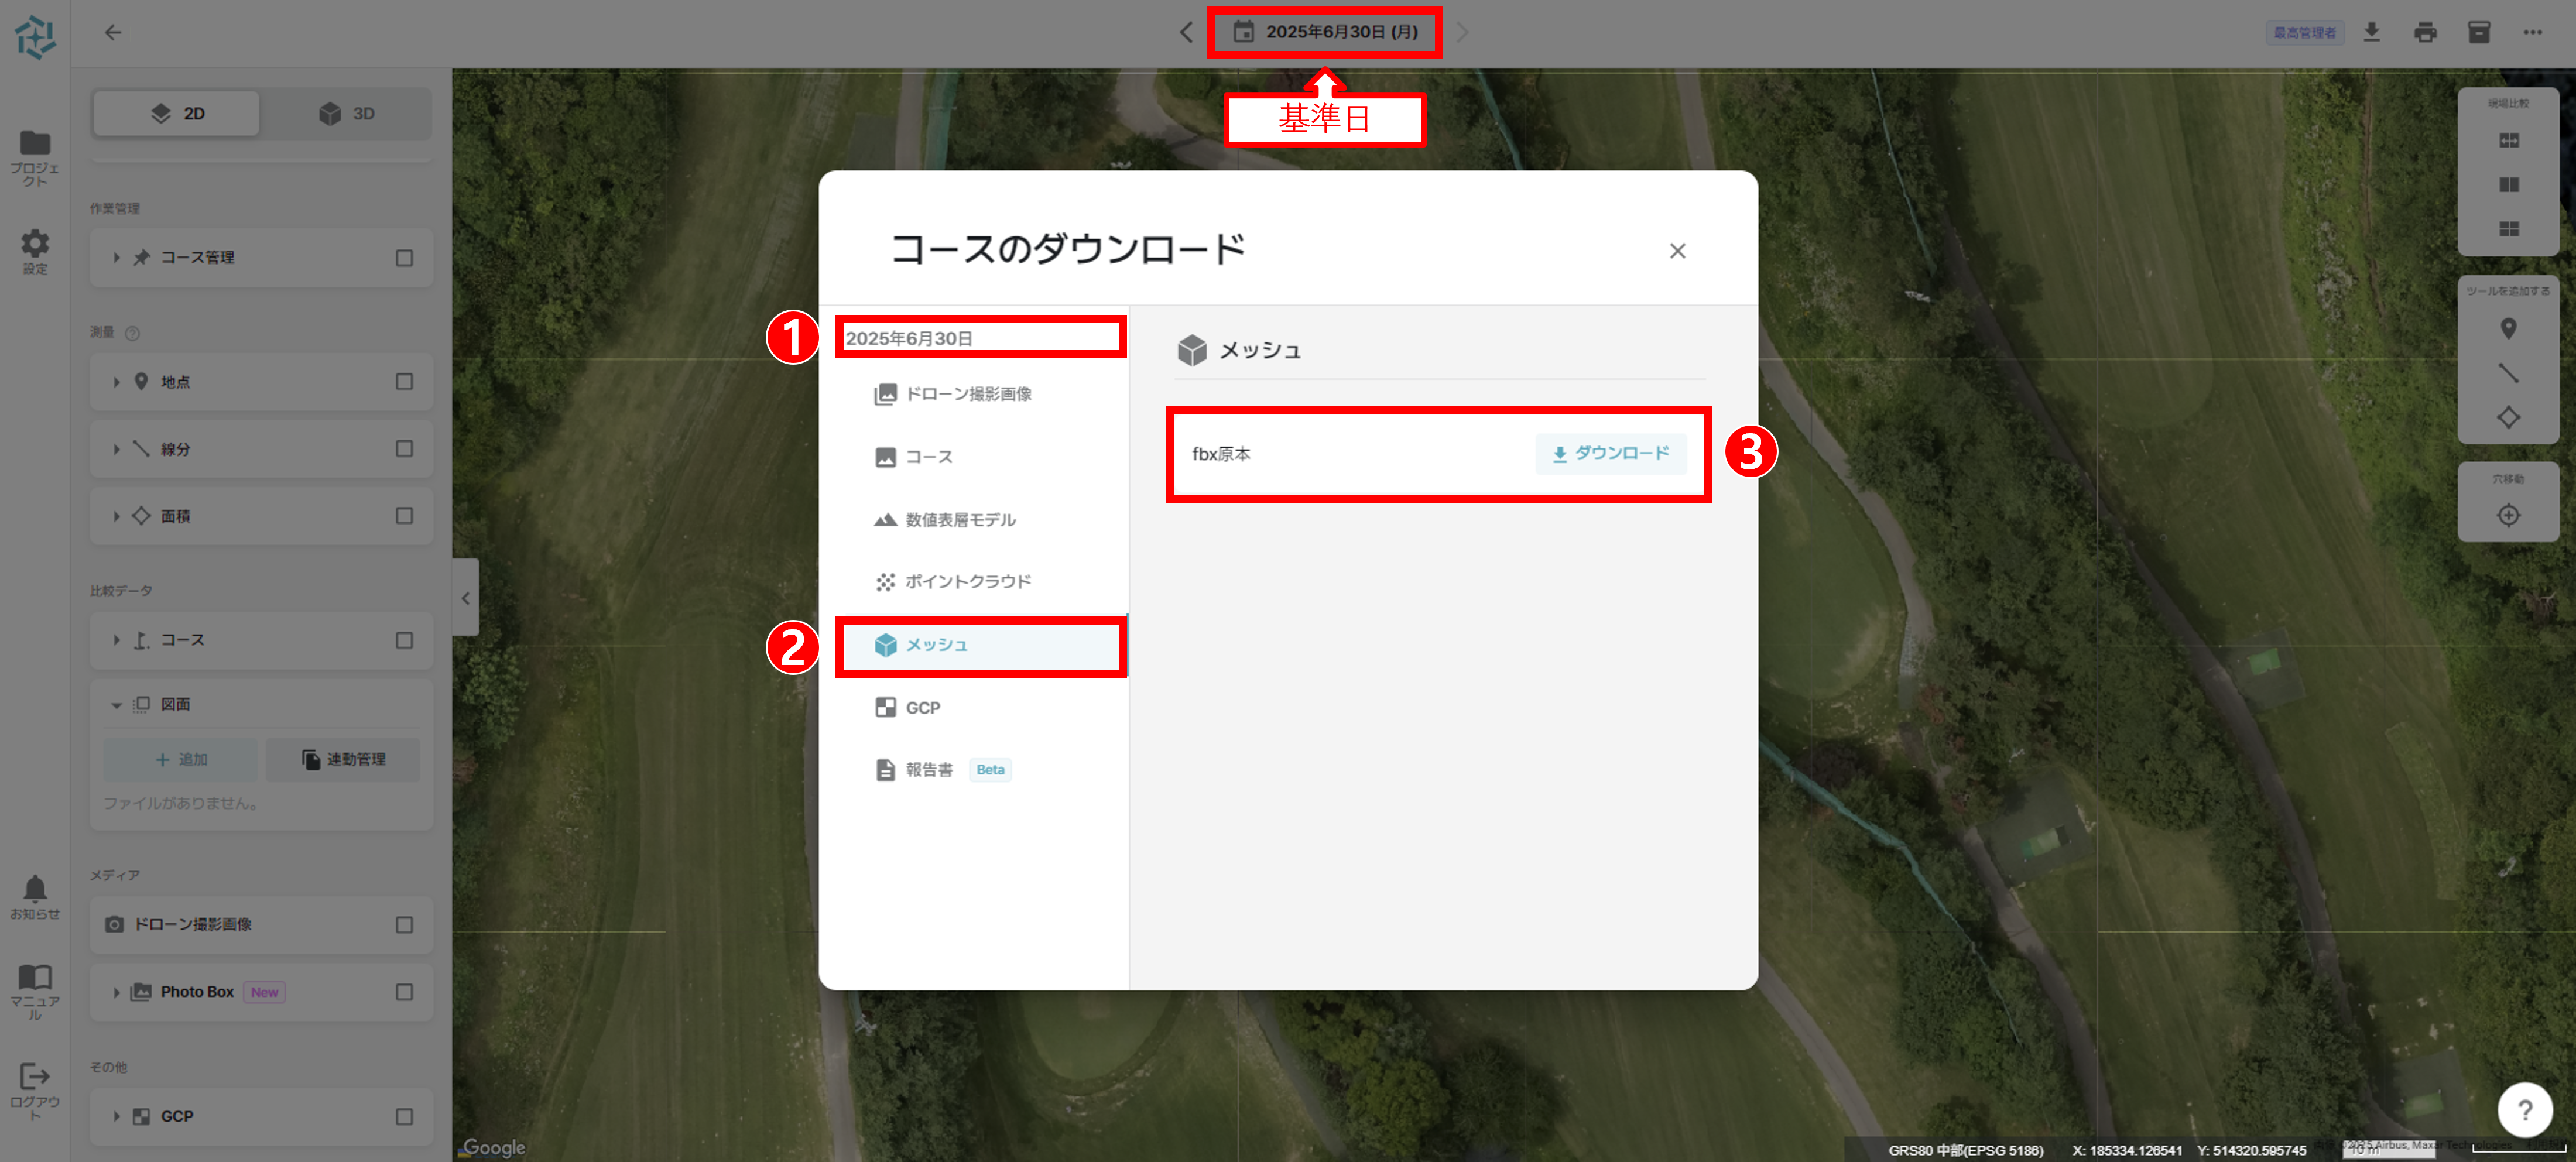This screenshot has width=2576, height=1162.
Task: Download the fbx原本 file
Action: [x=1610, y=453]
